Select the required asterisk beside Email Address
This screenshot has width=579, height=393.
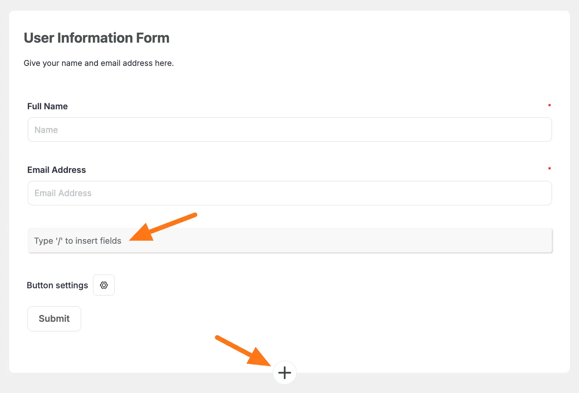point(549,169)
